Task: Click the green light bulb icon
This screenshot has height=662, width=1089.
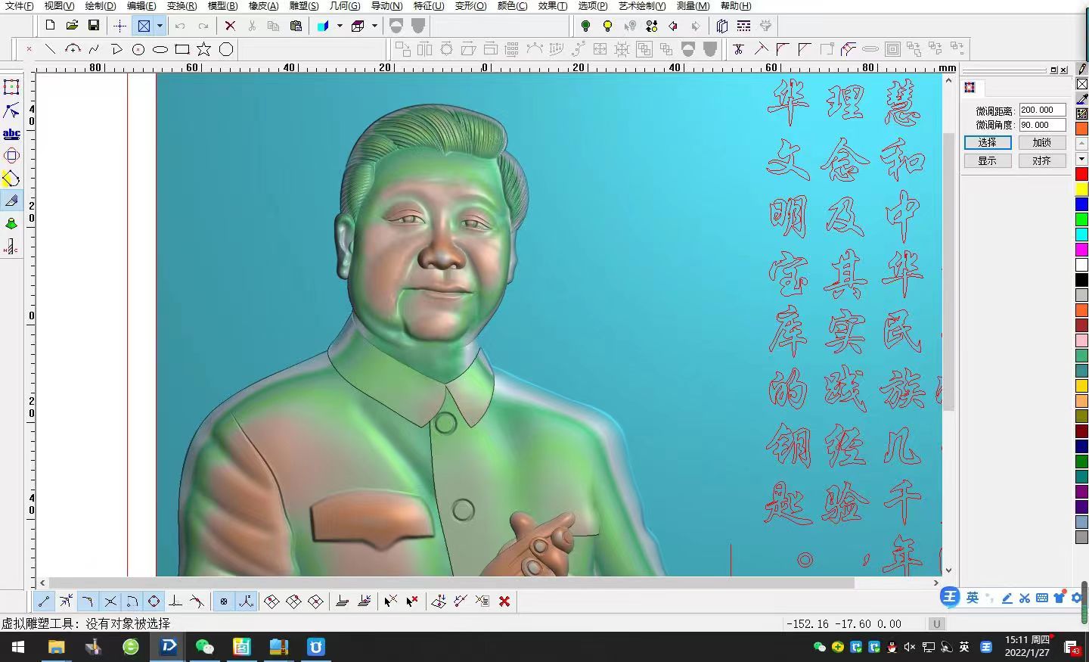Action: (x=585, y=26)
